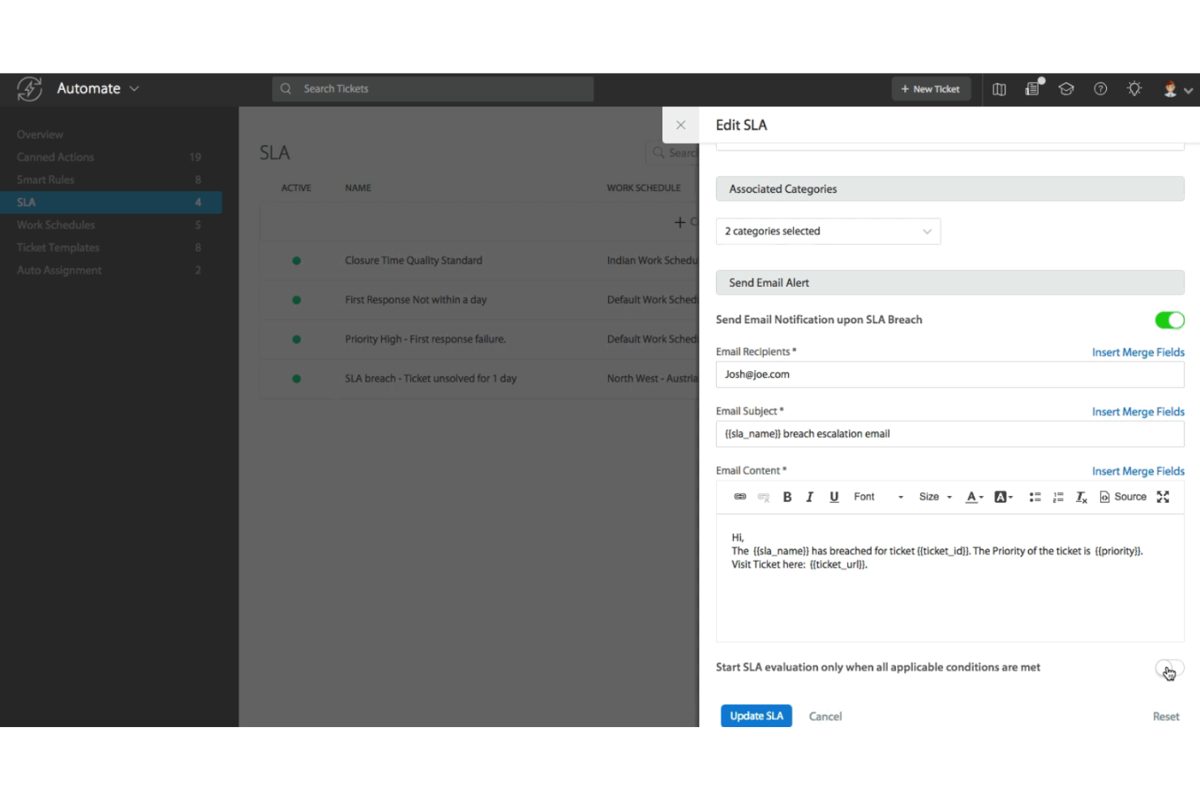
Task: Maximize the email editor to fullscreen
Action: 1163,496
